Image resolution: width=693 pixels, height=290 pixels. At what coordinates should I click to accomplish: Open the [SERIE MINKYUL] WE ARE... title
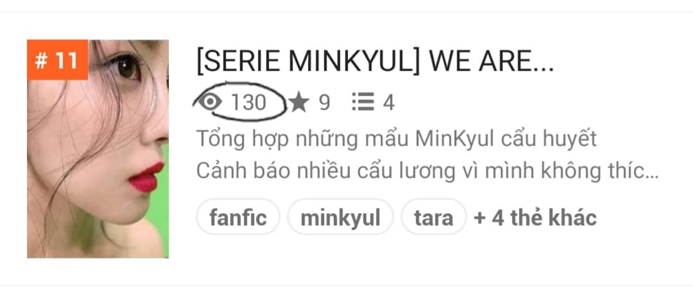point(375,62)
